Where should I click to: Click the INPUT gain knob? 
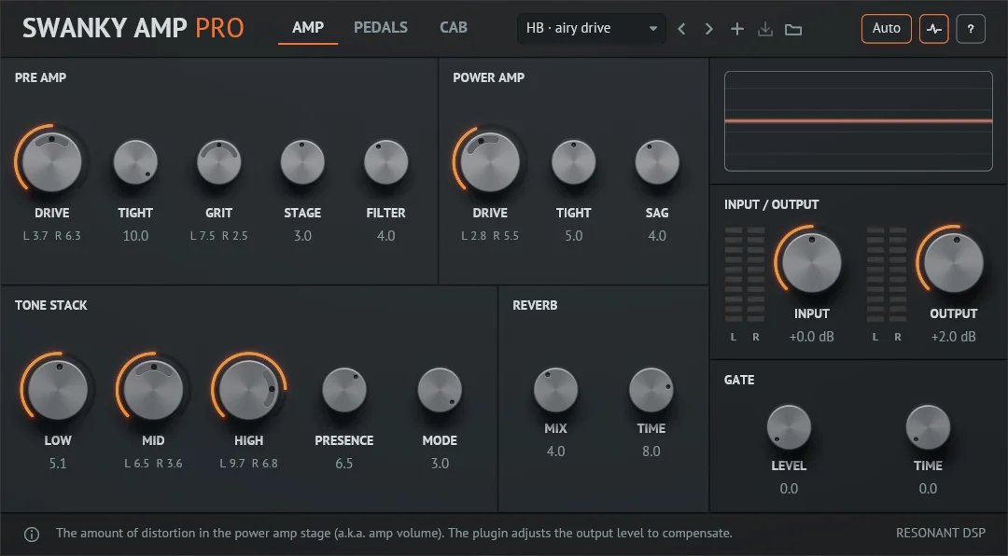[811, 263]
